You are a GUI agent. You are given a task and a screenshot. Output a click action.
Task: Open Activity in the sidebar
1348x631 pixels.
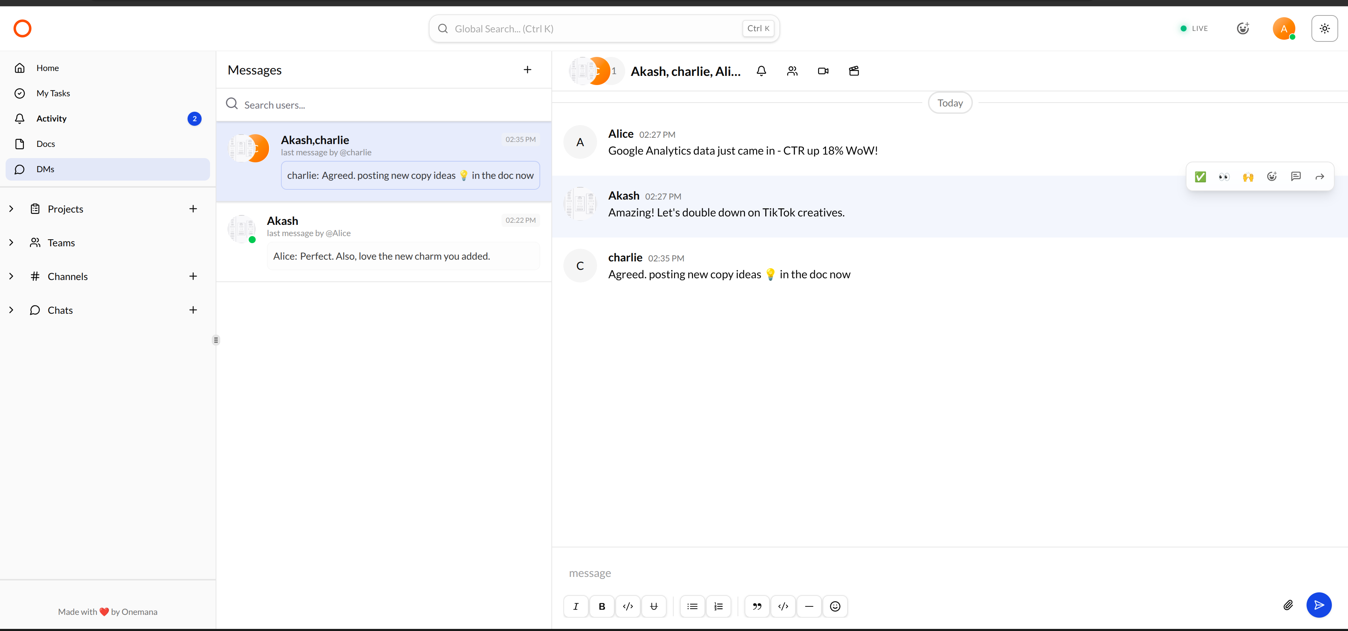click(x=51, y=118)
